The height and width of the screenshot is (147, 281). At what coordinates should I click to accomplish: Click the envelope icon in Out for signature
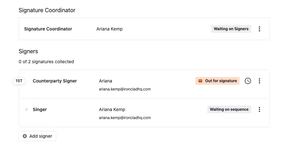[x=200, y=81]
